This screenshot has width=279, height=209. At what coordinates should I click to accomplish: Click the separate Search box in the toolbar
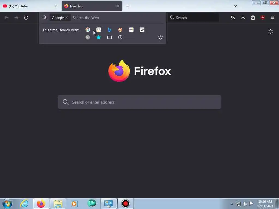click(x=193, y=18)
